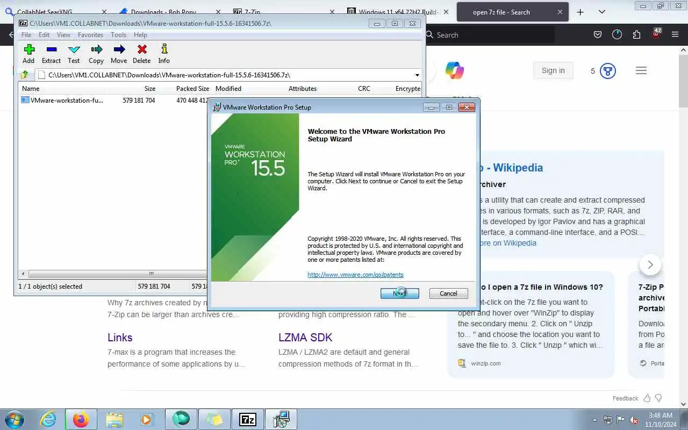Open Windows Start menu
688x430 pixels.
click(15, 419)
